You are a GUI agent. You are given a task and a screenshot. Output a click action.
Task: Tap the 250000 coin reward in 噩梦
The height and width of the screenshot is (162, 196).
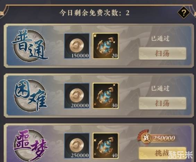tap(77, 146)
